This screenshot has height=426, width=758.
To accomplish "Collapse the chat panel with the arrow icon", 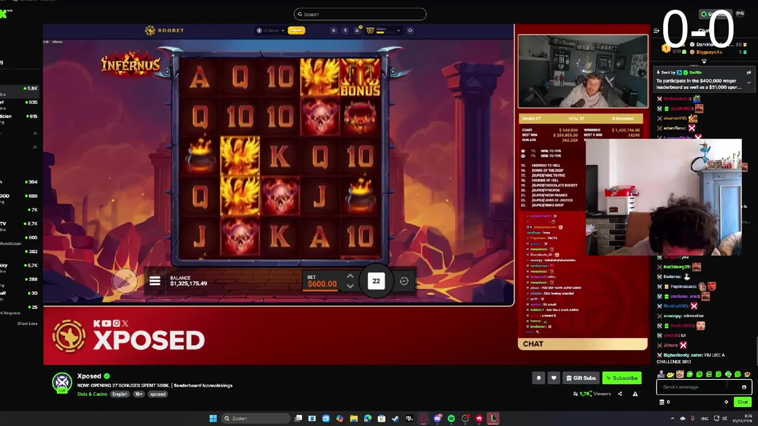I will click(656, 31).
